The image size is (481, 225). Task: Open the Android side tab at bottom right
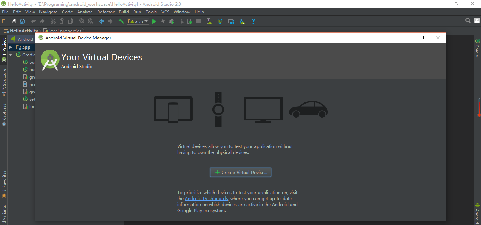477,213
